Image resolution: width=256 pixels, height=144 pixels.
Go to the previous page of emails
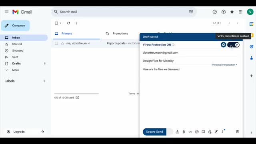pyautogui.click(x=229, y=23)
